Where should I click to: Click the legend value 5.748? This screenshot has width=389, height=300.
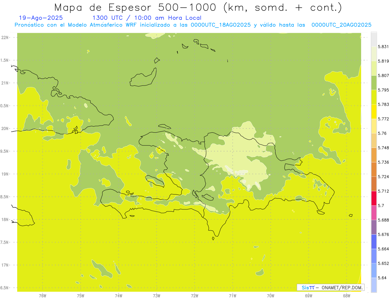click(x=383, y=148)
